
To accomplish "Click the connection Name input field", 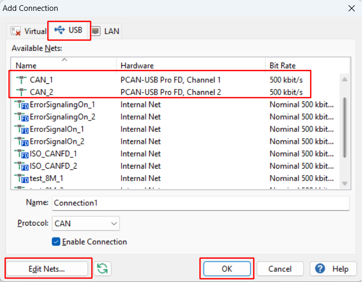I will [x=200, y=203].
